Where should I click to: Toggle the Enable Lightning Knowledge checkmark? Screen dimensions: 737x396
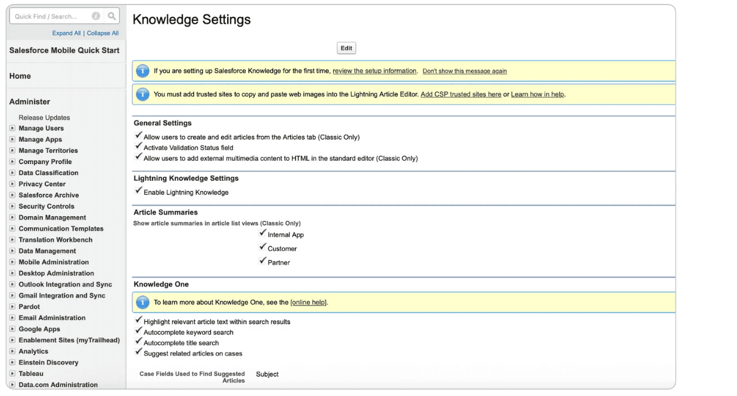(x=139, y=192)
